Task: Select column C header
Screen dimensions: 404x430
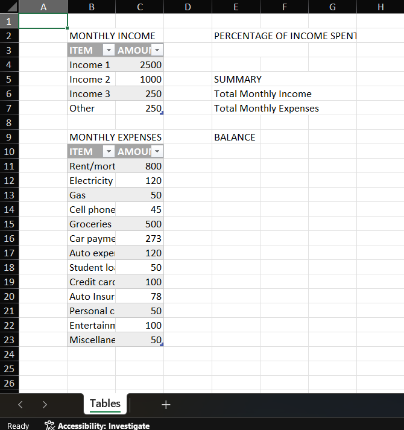Action: pos(140,7)
